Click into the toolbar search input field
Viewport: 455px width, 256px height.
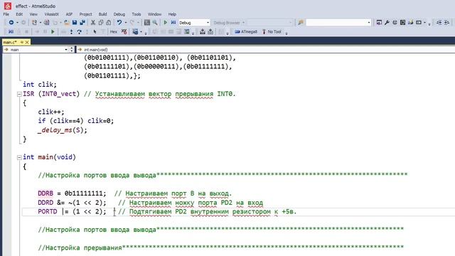(x=336, y=23)
